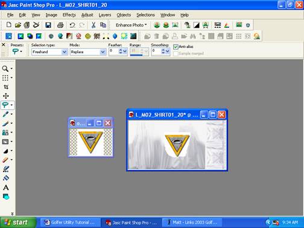
Task: Click the blue gem effect icon
Action: (x=115, y=36)
